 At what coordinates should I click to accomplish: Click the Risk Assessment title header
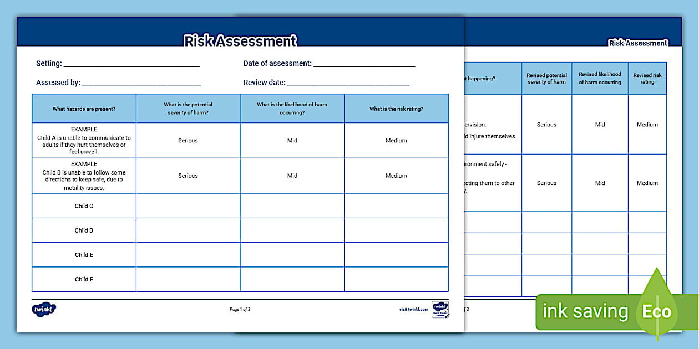click(241, 40)
